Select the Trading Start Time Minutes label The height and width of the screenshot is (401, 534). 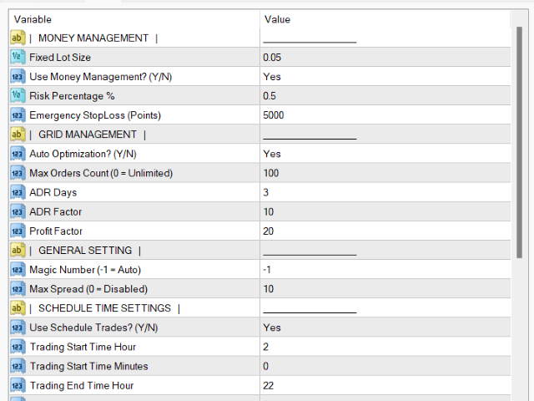[89, 366]
